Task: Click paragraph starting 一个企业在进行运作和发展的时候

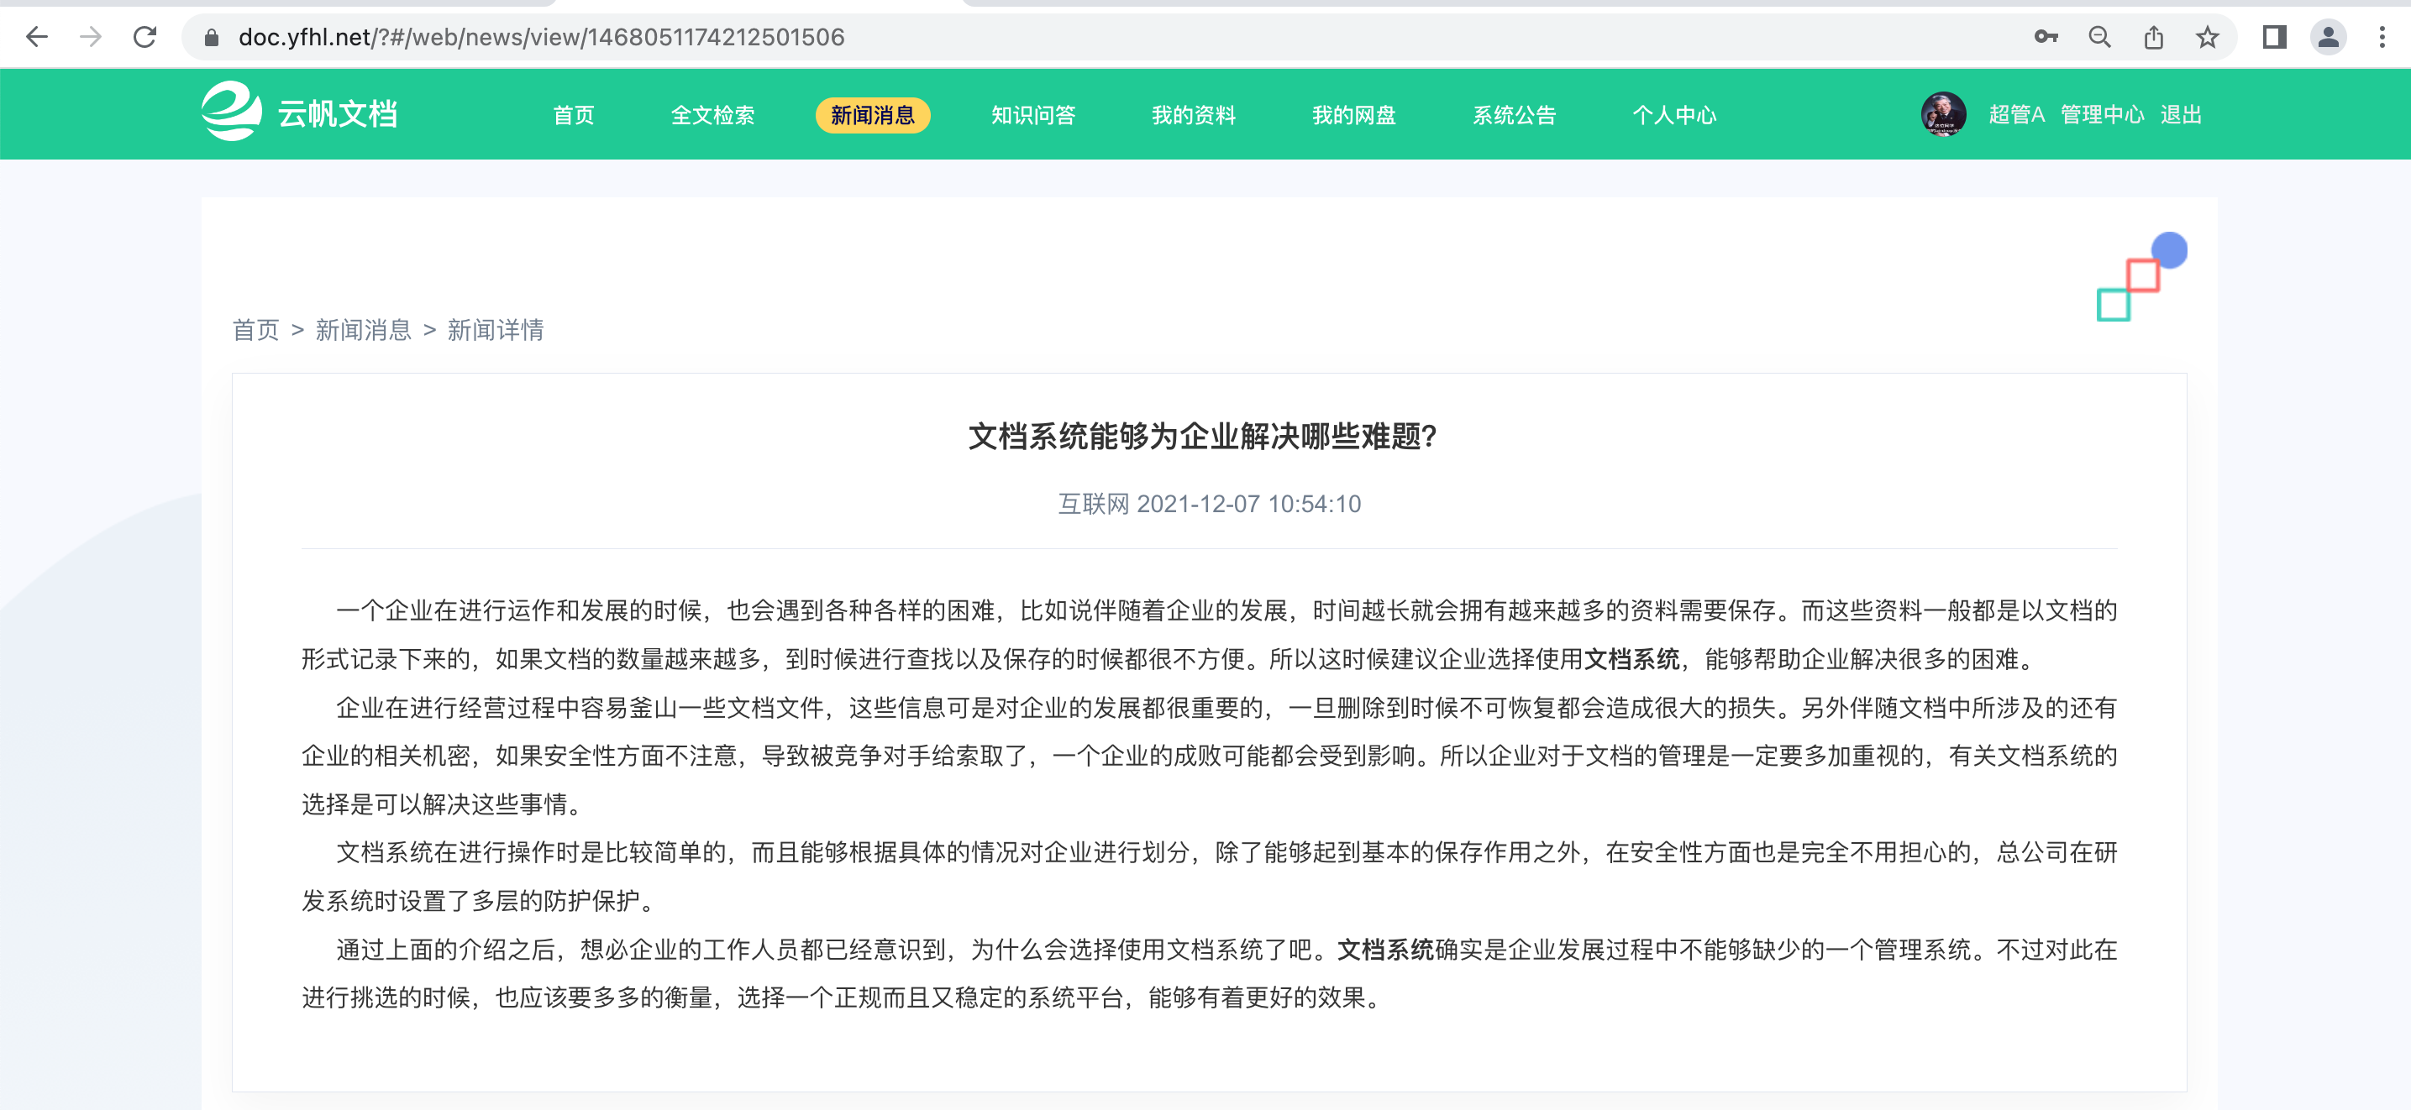Action: [1209, 635]
